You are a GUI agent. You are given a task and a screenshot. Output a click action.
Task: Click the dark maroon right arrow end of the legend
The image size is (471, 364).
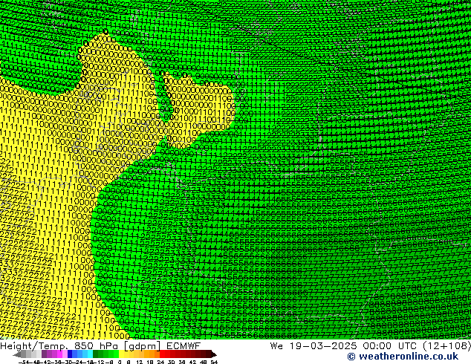[214, 354]
